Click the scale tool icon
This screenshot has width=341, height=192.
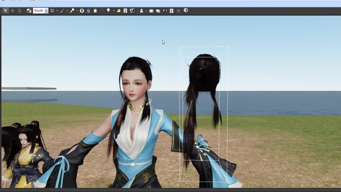(29, 10)
